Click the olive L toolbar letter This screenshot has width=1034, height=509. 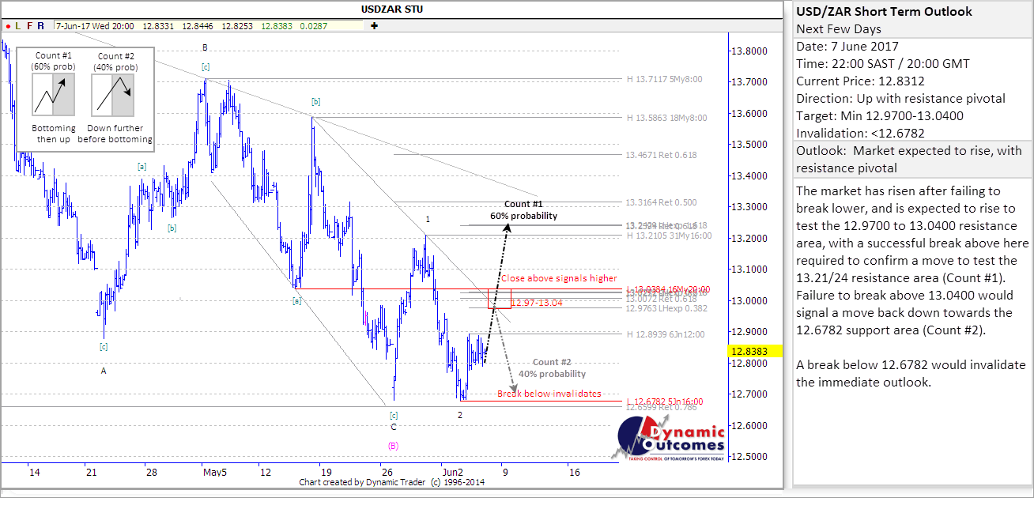pos(18,25)
